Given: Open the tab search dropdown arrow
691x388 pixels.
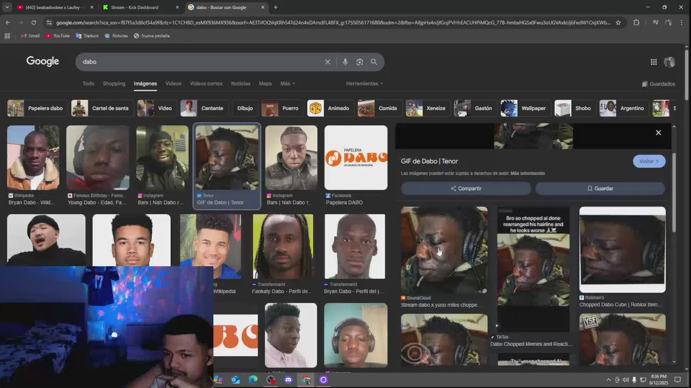Looking at the screenshot, I should coord(7,8).
